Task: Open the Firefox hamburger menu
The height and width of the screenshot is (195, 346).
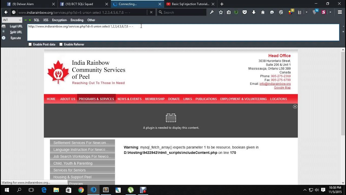Action: pos(340,12)
